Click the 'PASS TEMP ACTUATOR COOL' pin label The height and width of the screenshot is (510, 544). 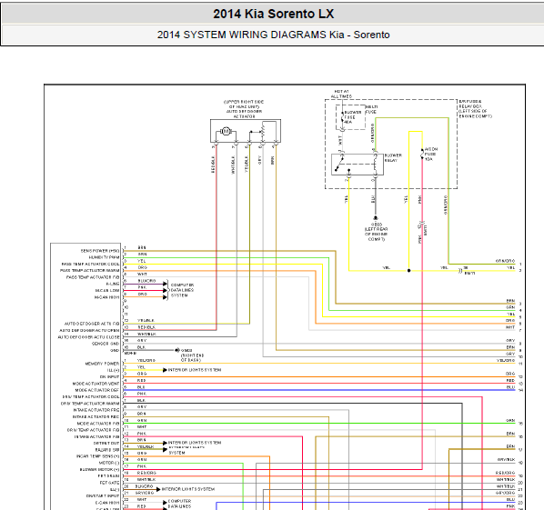[90, 265]
